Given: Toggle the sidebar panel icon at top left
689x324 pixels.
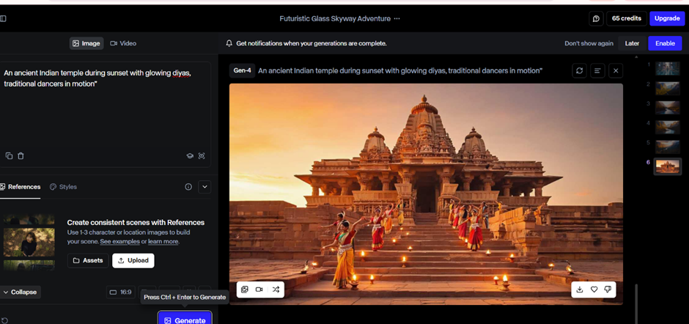Looking at the screenshot, I should [x=3, y=18].
